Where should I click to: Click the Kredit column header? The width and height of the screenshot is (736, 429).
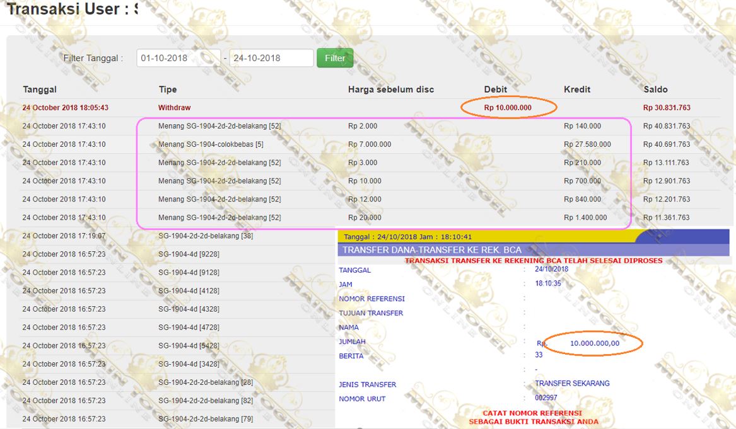point(577,89)
